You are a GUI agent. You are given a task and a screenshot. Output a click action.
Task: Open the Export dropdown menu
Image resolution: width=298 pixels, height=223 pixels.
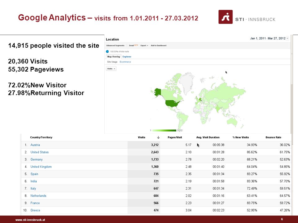coord(144,46)
